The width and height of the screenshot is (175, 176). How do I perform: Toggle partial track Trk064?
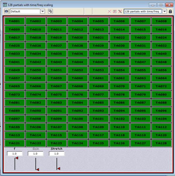161,78
